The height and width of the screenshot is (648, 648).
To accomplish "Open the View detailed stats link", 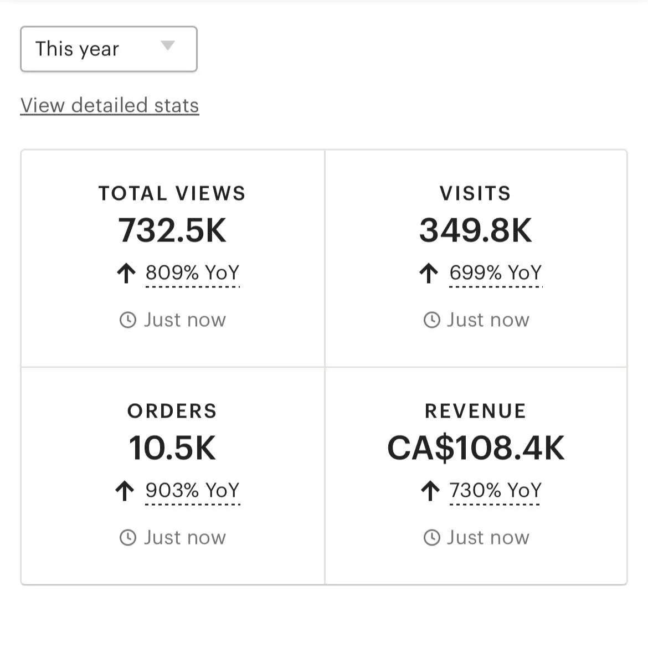I will pos(110,105).
